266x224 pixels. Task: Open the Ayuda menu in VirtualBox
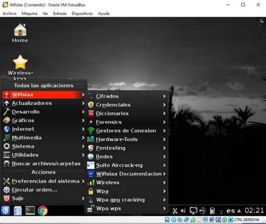(x=104, y=13)
